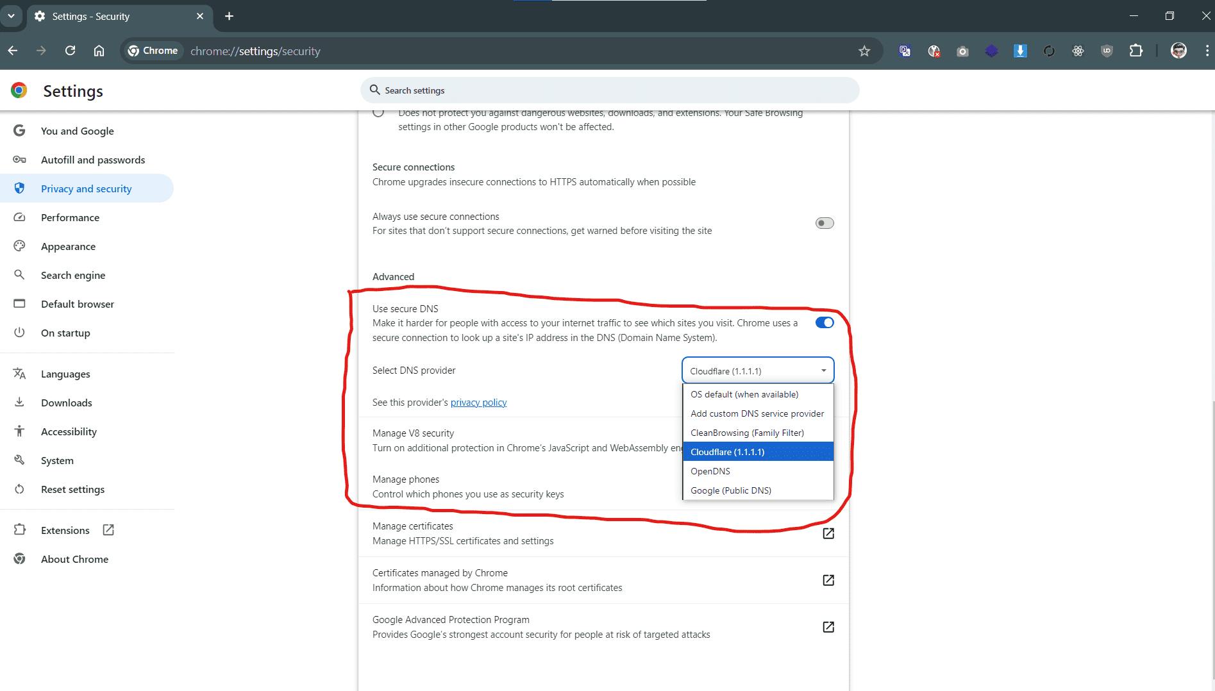Click the Chrome site info chip
The image size is (1215, 691).
(153, 51)
